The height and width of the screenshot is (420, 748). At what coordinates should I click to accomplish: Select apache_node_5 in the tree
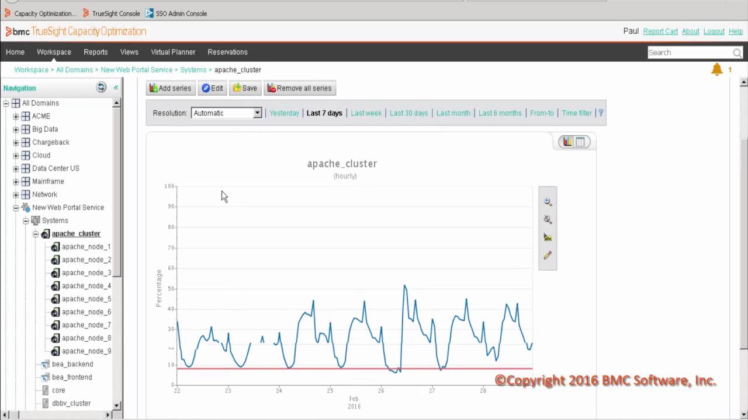pyautogui.click(x=86, y=299)
